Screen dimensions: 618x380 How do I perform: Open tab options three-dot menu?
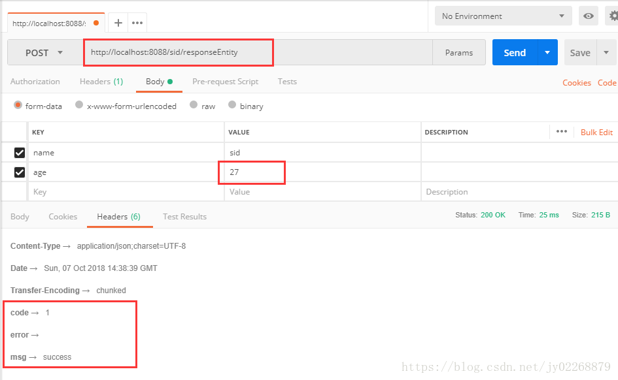click(137, 23)
